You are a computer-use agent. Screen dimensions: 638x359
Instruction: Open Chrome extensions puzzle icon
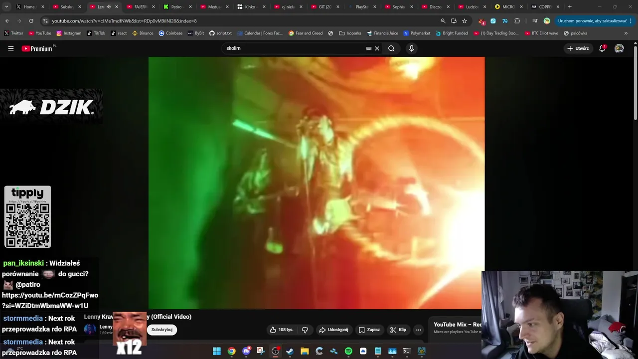click(x=517, y=21)
